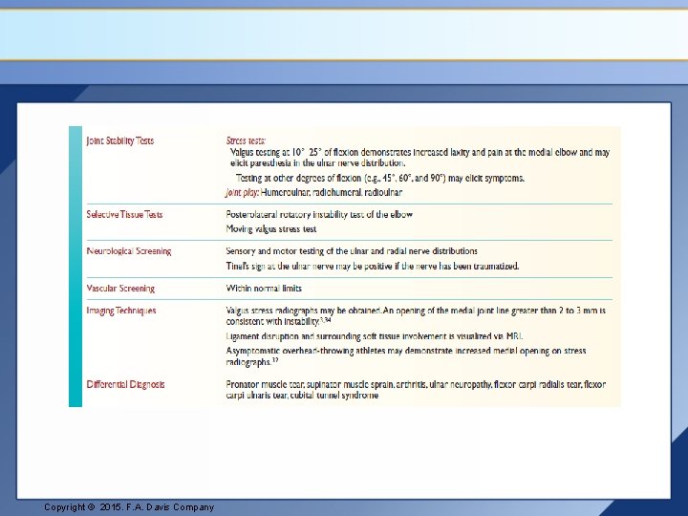The width and height of the screenshot is (688, 516).
Task: Select the 'Neurological Screening' heading
Action: pos(129,251)
